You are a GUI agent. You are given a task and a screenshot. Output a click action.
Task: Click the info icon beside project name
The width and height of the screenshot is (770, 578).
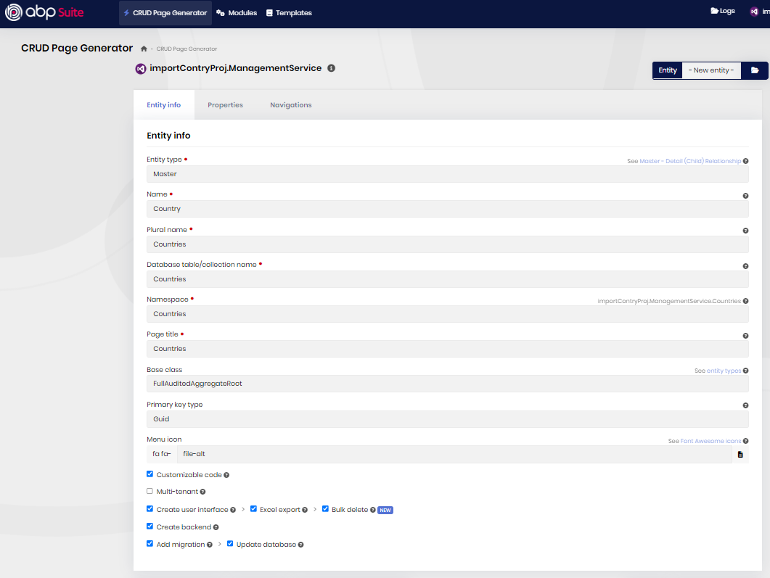point(331,68)
